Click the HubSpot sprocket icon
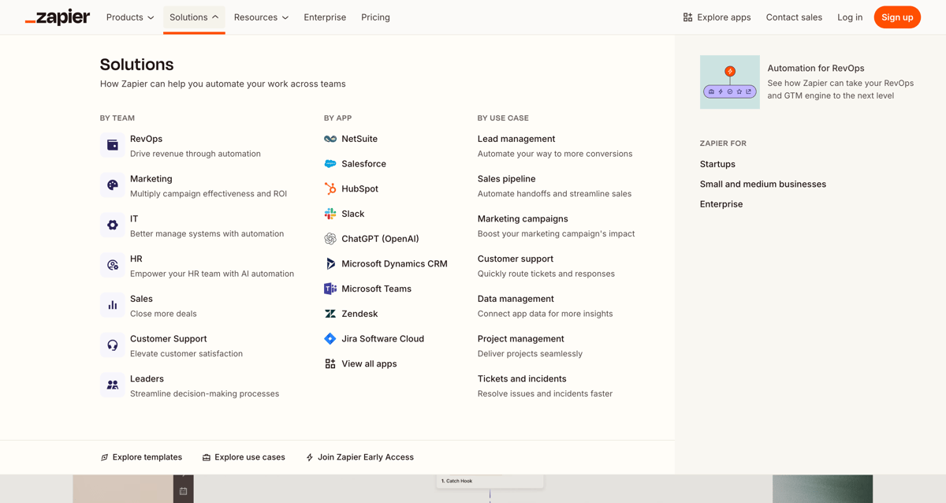This screenshot has height=503, width=946. (331, 188)
